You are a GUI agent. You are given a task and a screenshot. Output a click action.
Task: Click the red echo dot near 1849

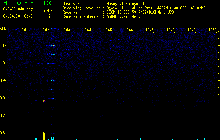(197, 101)
